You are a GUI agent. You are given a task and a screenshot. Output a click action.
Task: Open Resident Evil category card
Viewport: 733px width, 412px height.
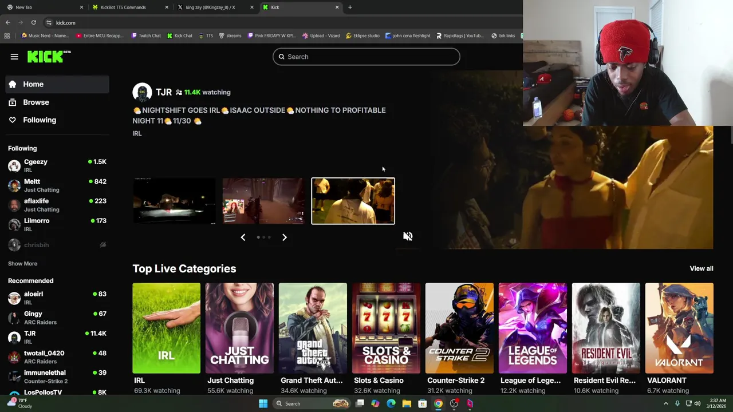606,328
